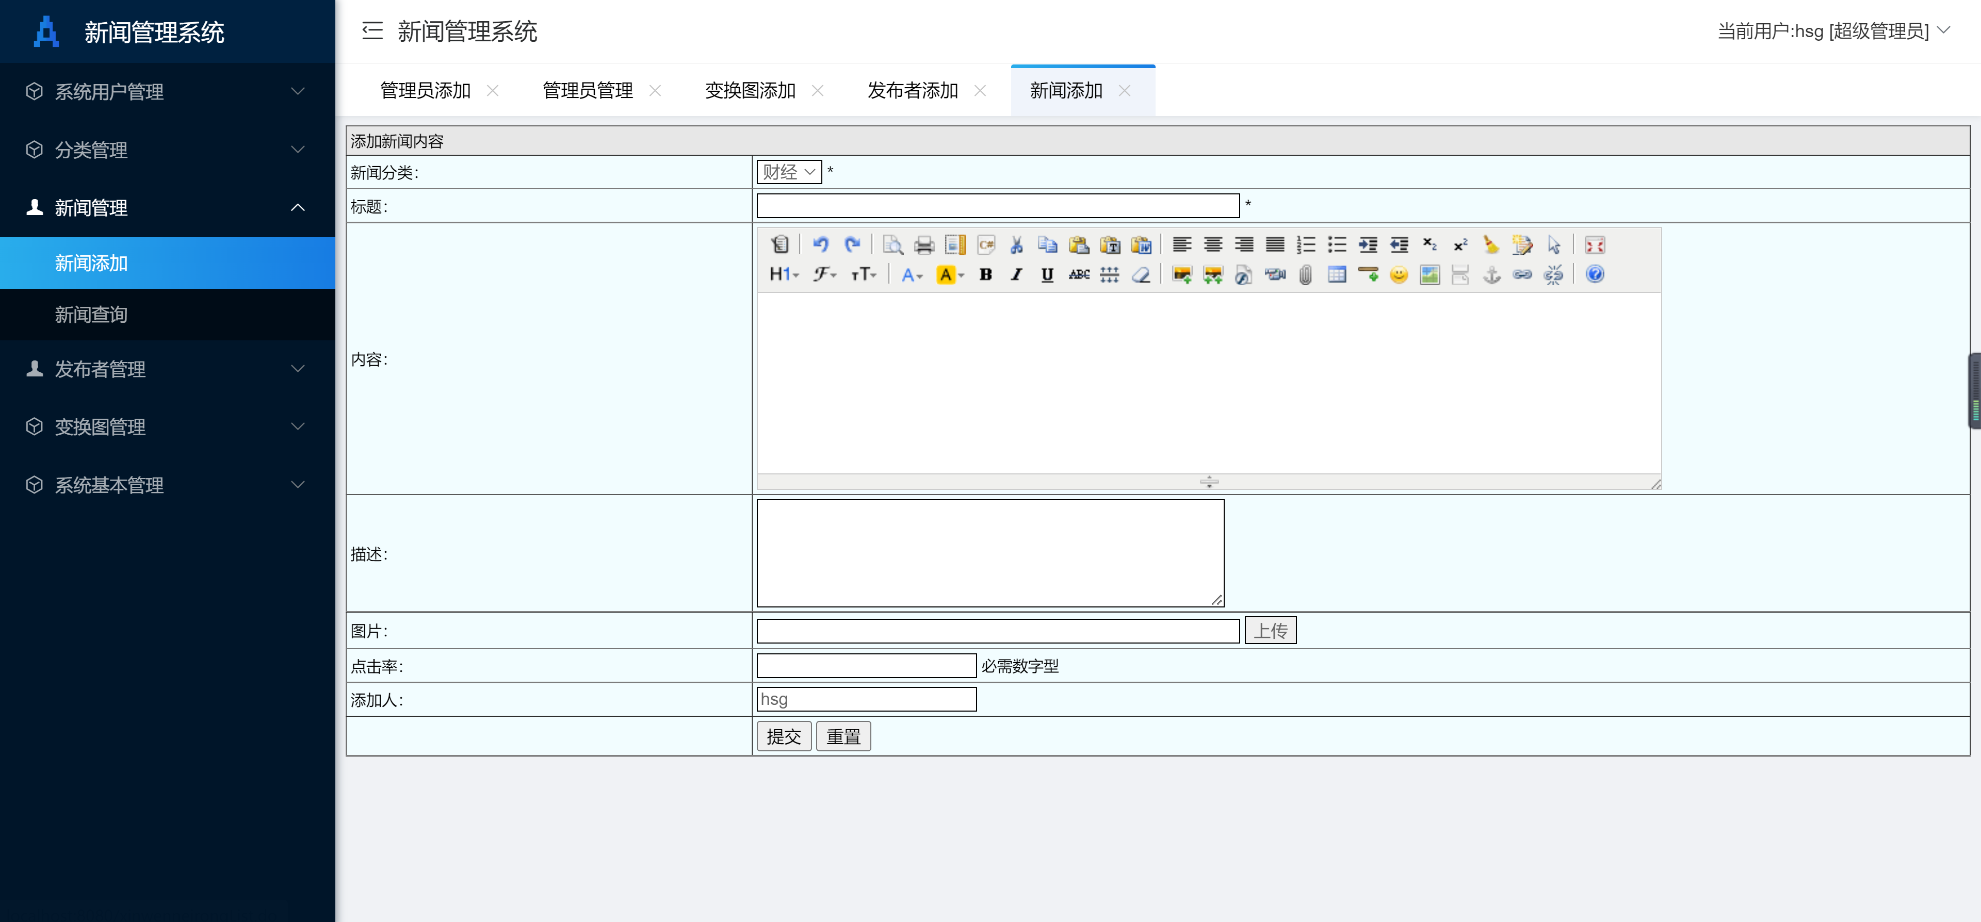Click the anchor icon in editor
The height and width of the screenshot is (922, 1981).
1491,274
